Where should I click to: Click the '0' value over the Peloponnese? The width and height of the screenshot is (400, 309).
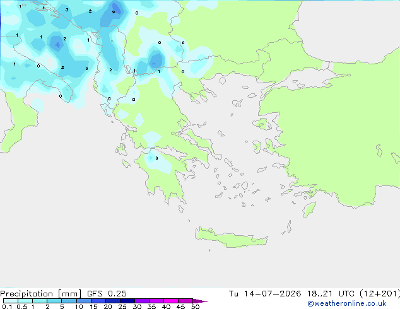tap(156, 158)
